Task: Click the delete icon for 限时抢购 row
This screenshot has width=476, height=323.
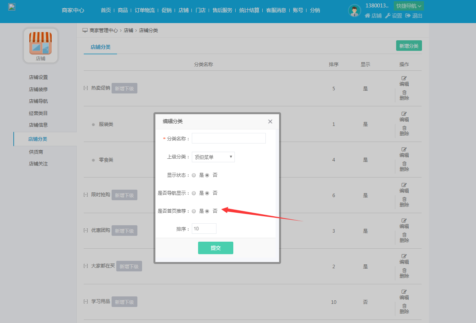Action: [404, 199]
